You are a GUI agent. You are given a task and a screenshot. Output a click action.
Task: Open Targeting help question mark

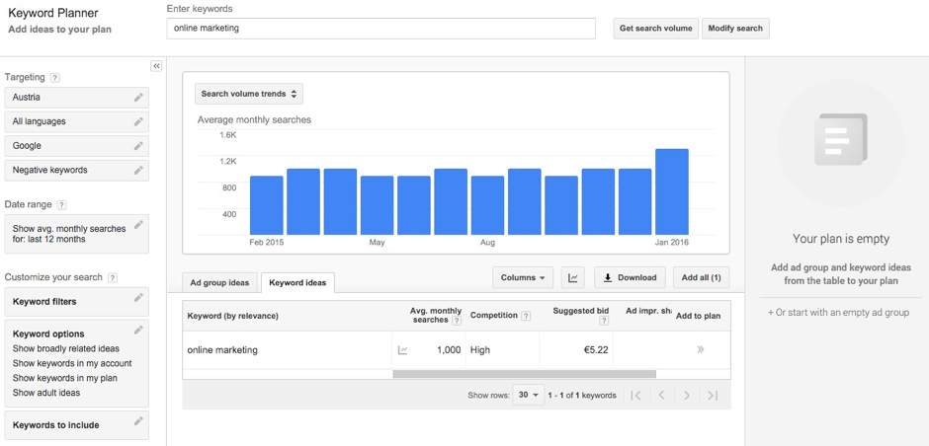pos(55,78)
